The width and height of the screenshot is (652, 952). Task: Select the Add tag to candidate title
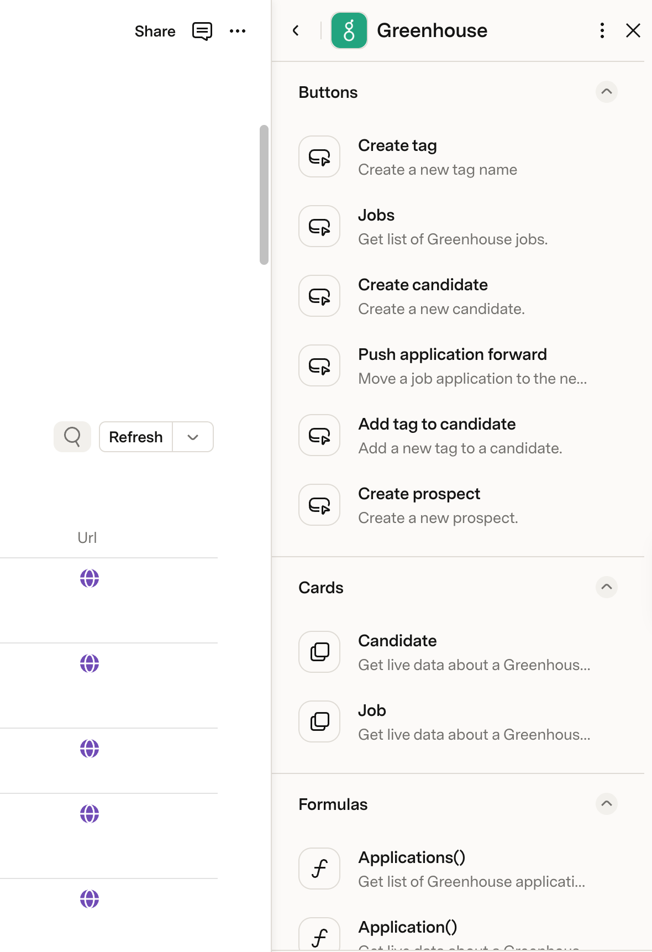coord(437,424)
